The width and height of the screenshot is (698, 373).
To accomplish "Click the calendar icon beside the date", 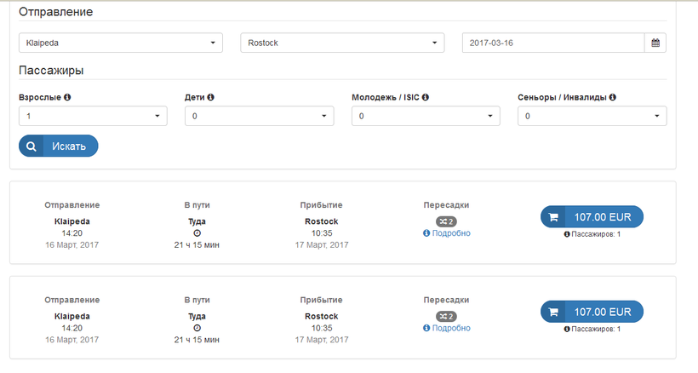I will [x=655, y=43].
